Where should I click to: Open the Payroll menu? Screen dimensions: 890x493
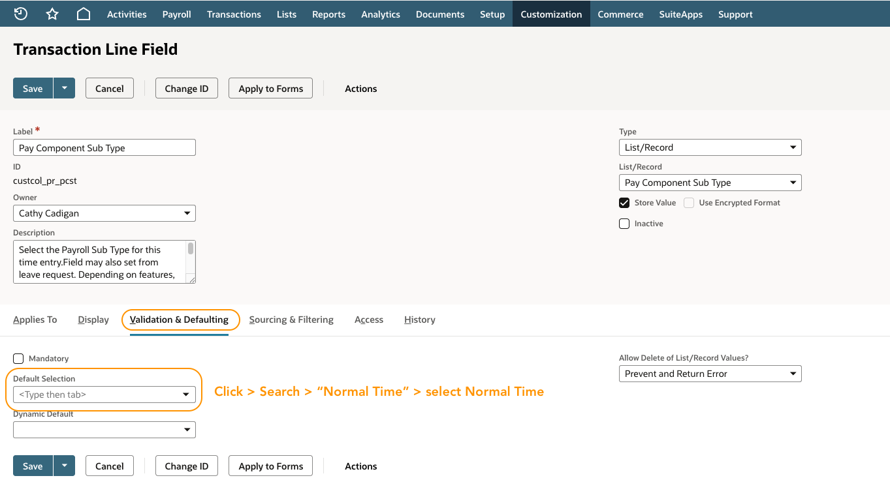[x=177, y=14]
